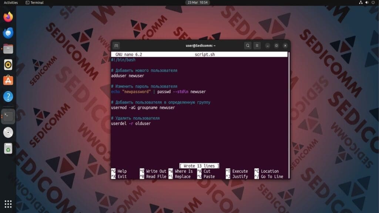Viewport: 379px width, 213px height.
Task: Open a new terminal tab
Action: (116, 45)
